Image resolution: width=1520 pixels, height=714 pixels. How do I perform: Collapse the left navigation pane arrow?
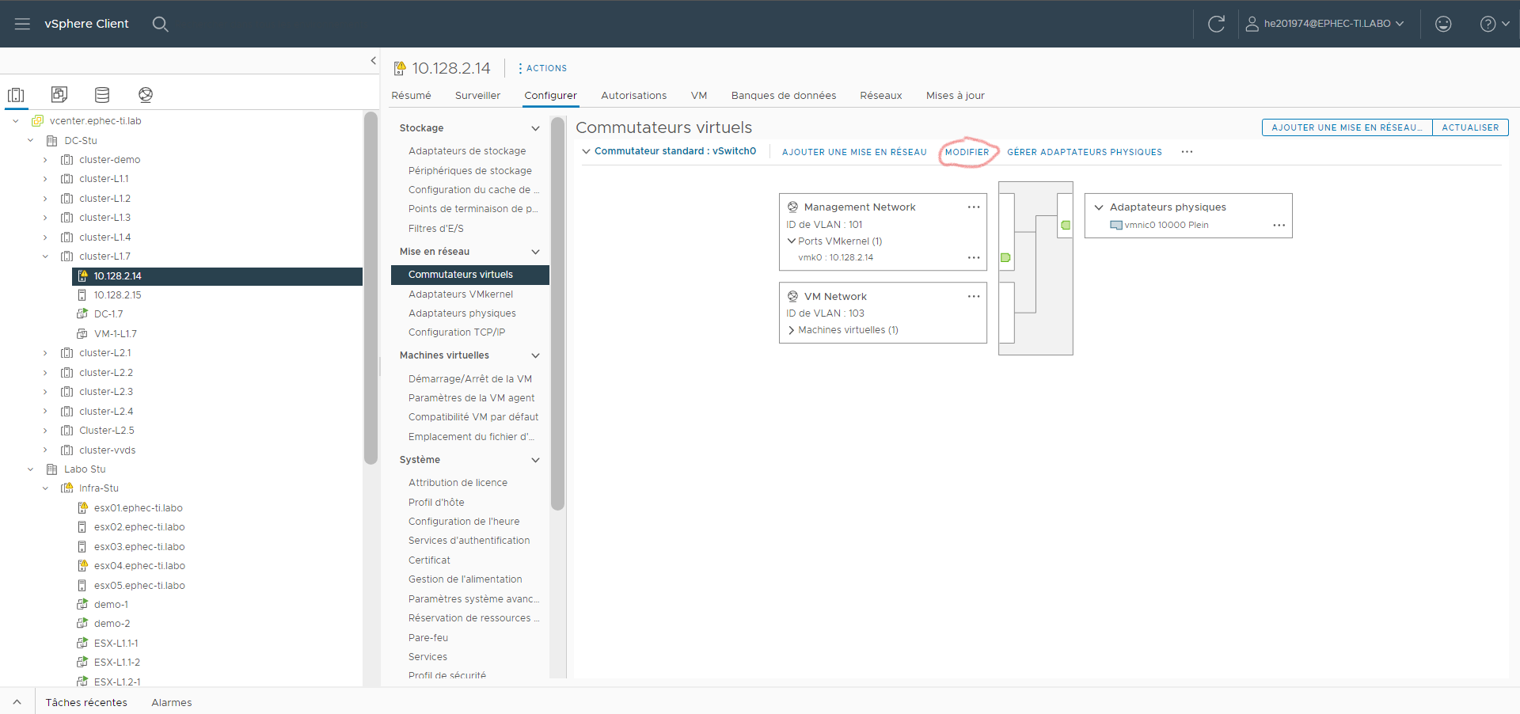pos(374,60)
